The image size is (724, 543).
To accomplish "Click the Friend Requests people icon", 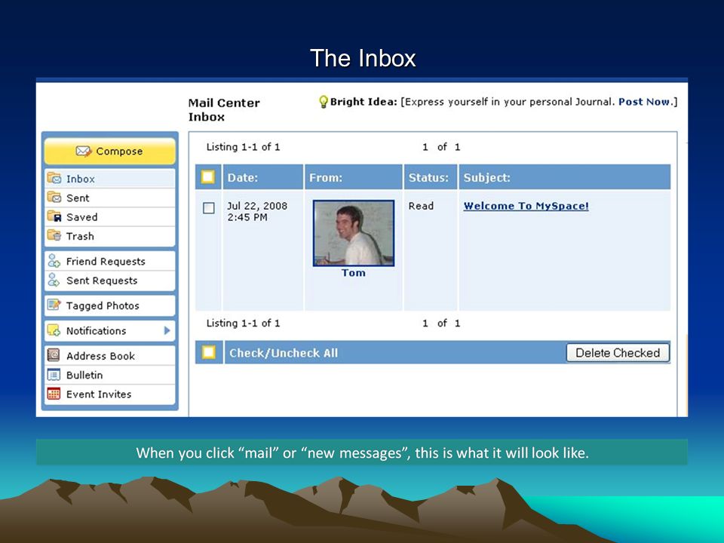I will coord(54,261).
